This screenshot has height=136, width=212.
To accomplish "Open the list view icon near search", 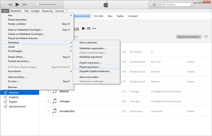I will tap(154, 5).
